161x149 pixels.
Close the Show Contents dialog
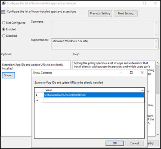pos(142,72)
